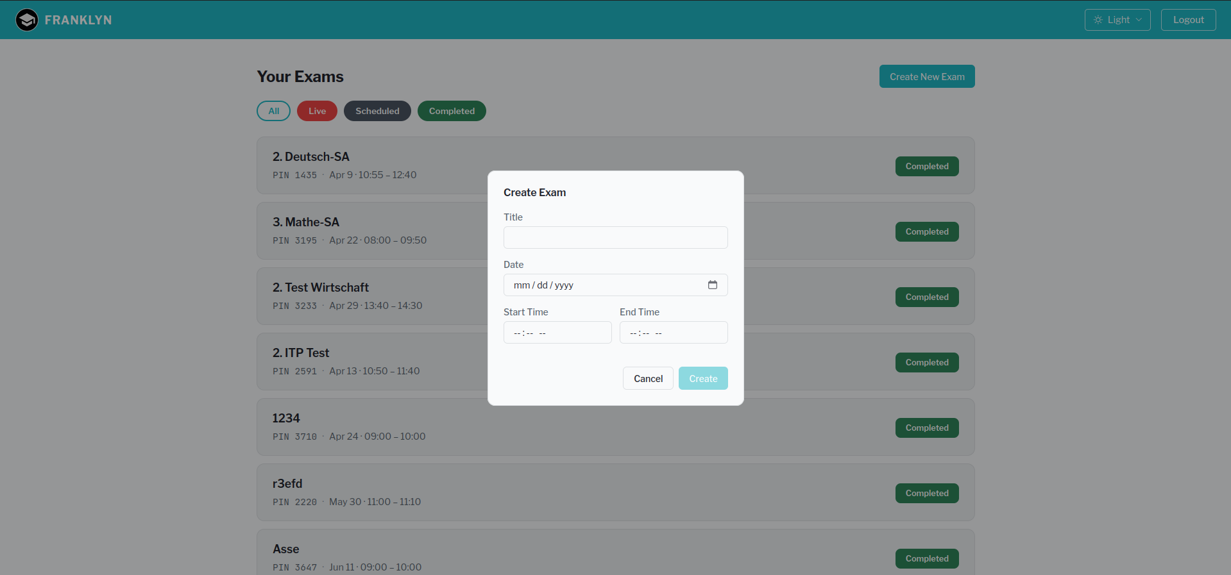The image size is (1231, 575).
Task: Click Completed badge on ITP Test row
Action: [x=927, y=362]
